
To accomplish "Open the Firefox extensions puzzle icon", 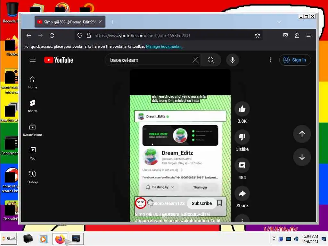I will pyautogui.click(x=297, y=35).
